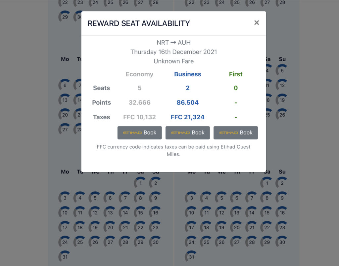Click day 1 in bottom-right calendar
Image resolution: width=339 pixels, height=266 pixels.
tap(266, 182)
